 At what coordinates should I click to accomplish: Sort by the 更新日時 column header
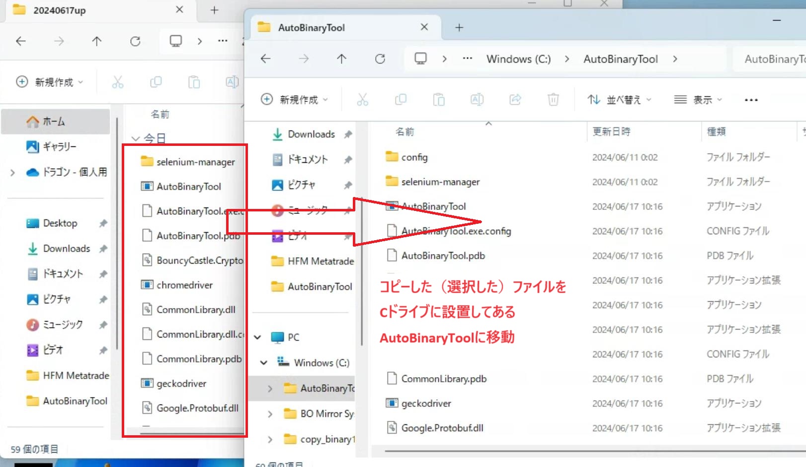(x=611, y=132)
